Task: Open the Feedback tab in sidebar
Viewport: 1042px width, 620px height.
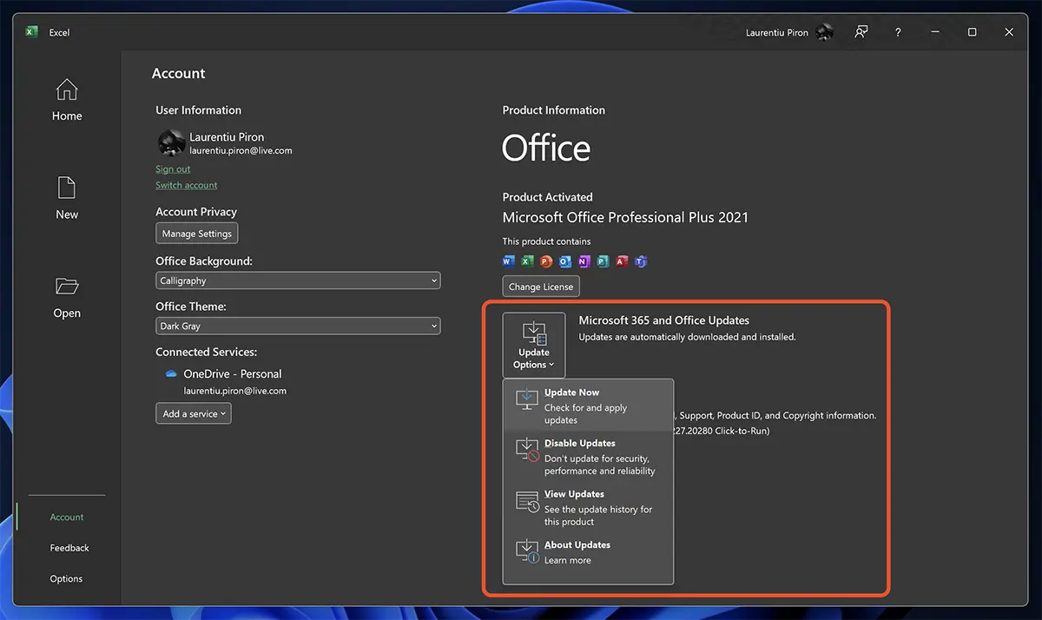Action: [x=69, y=548]
